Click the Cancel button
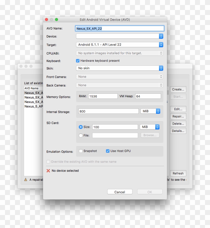 click(x=120, y=192)
